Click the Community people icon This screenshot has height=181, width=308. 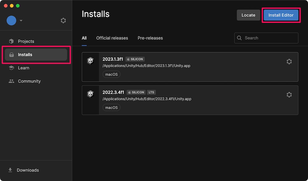point(11,81)
